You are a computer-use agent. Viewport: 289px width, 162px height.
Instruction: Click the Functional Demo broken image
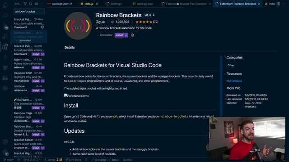[76, 96]
